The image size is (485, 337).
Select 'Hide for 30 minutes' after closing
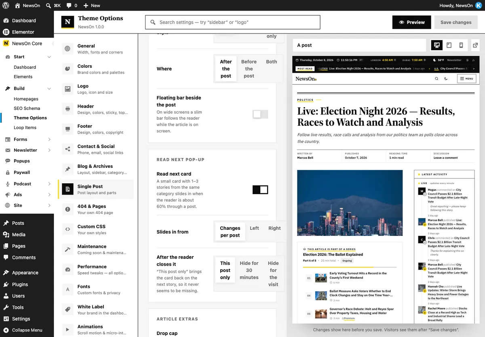pyautogui.click(x=249, y=270)
